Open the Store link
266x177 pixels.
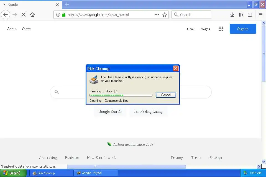click(27, 29)
